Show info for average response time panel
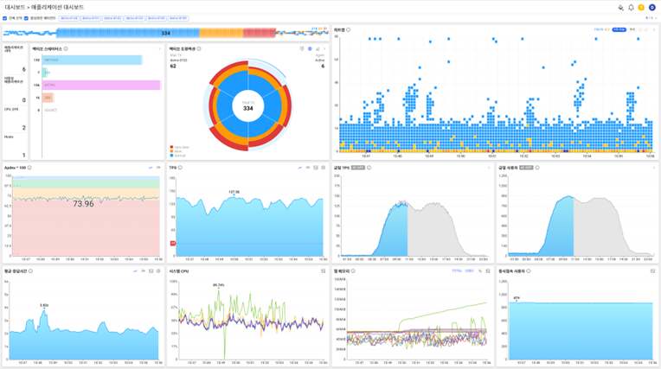The image size is (661, 369). point(30,271)
